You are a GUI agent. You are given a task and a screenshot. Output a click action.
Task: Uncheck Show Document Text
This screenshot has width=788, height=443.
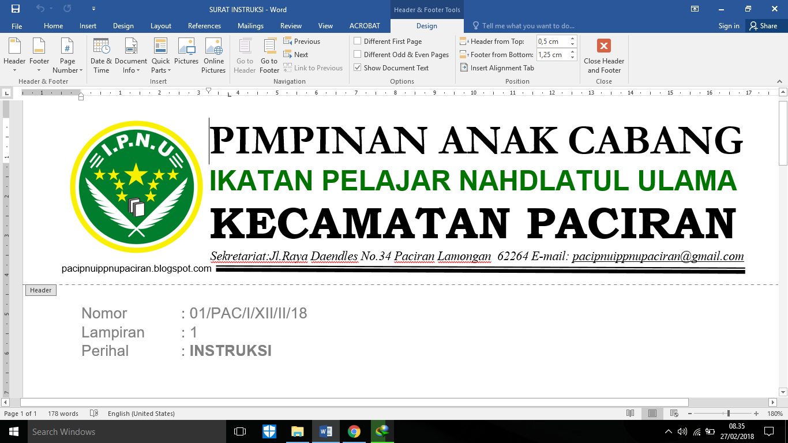(358, 68)
